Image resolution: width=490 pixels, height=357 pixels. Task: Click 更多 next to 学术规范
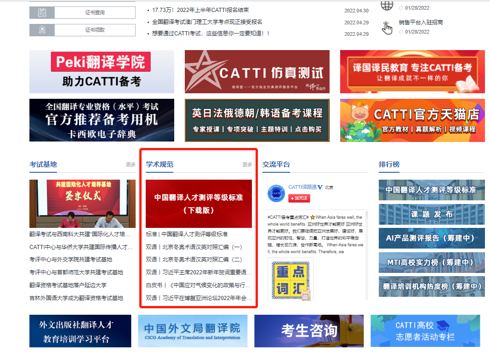(x=247, y=164)
